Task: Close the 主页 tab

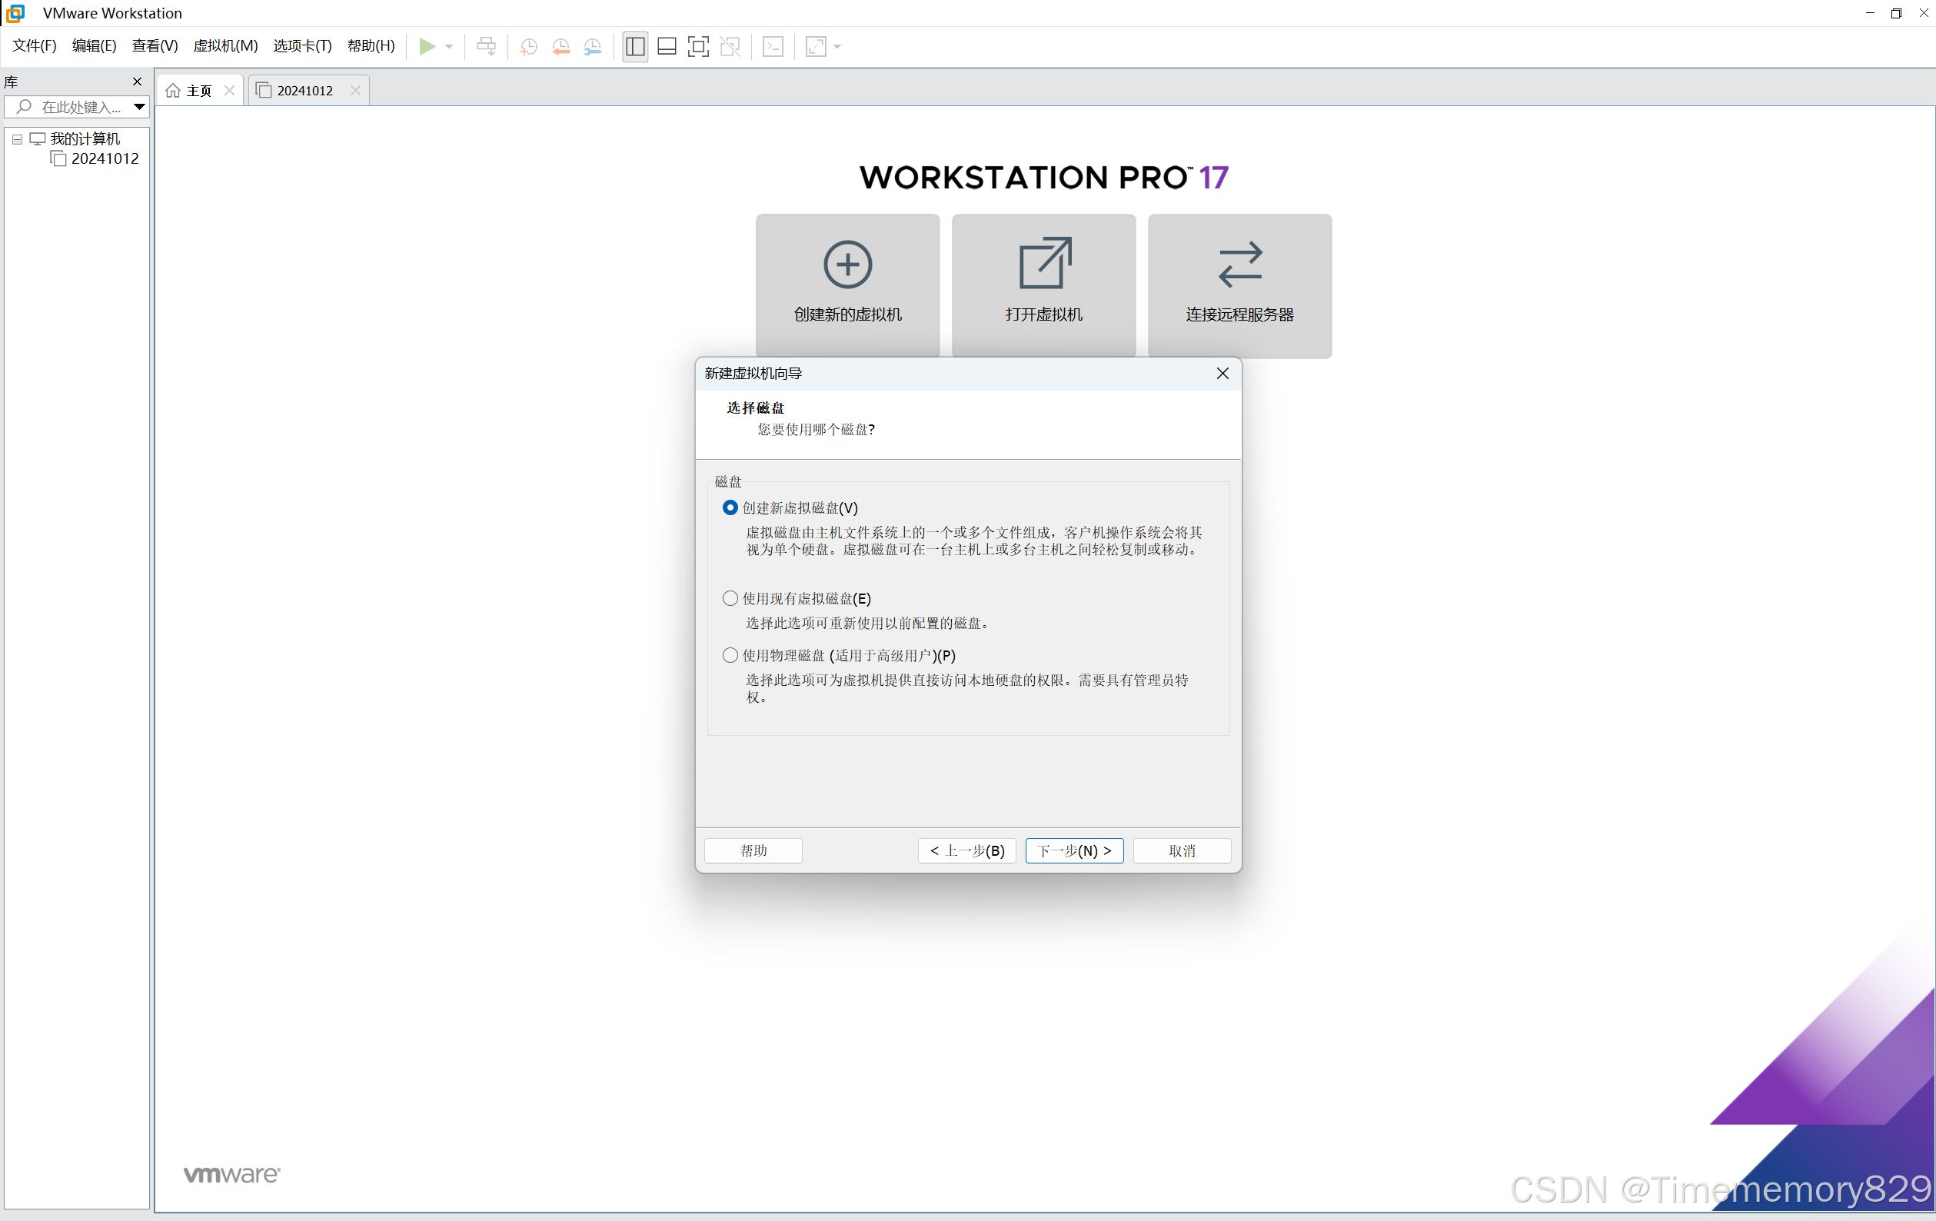Action: 229,91
